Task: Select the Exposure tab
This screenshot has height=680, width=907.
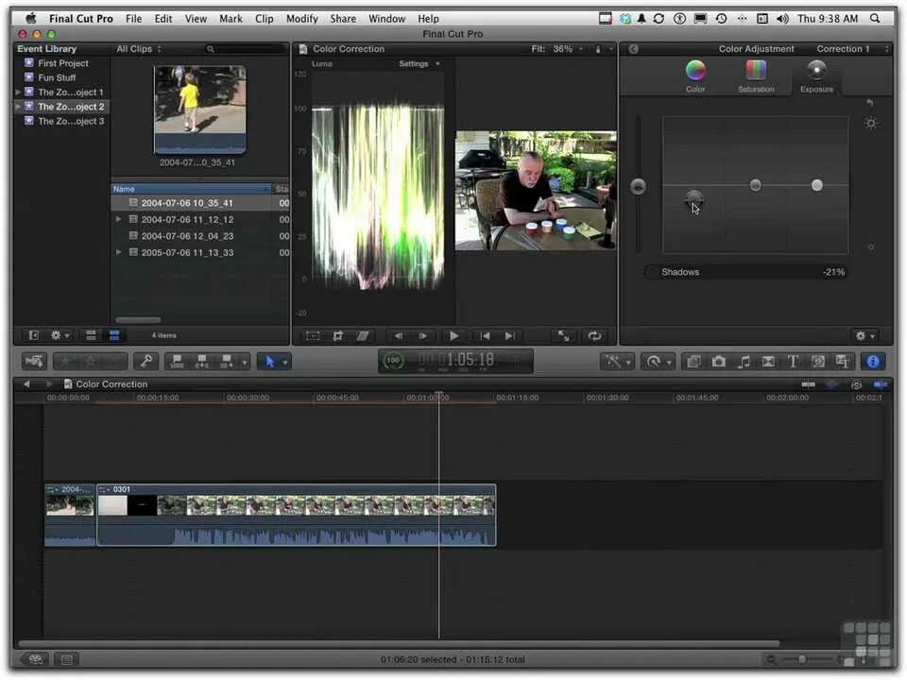Action: 816,76
